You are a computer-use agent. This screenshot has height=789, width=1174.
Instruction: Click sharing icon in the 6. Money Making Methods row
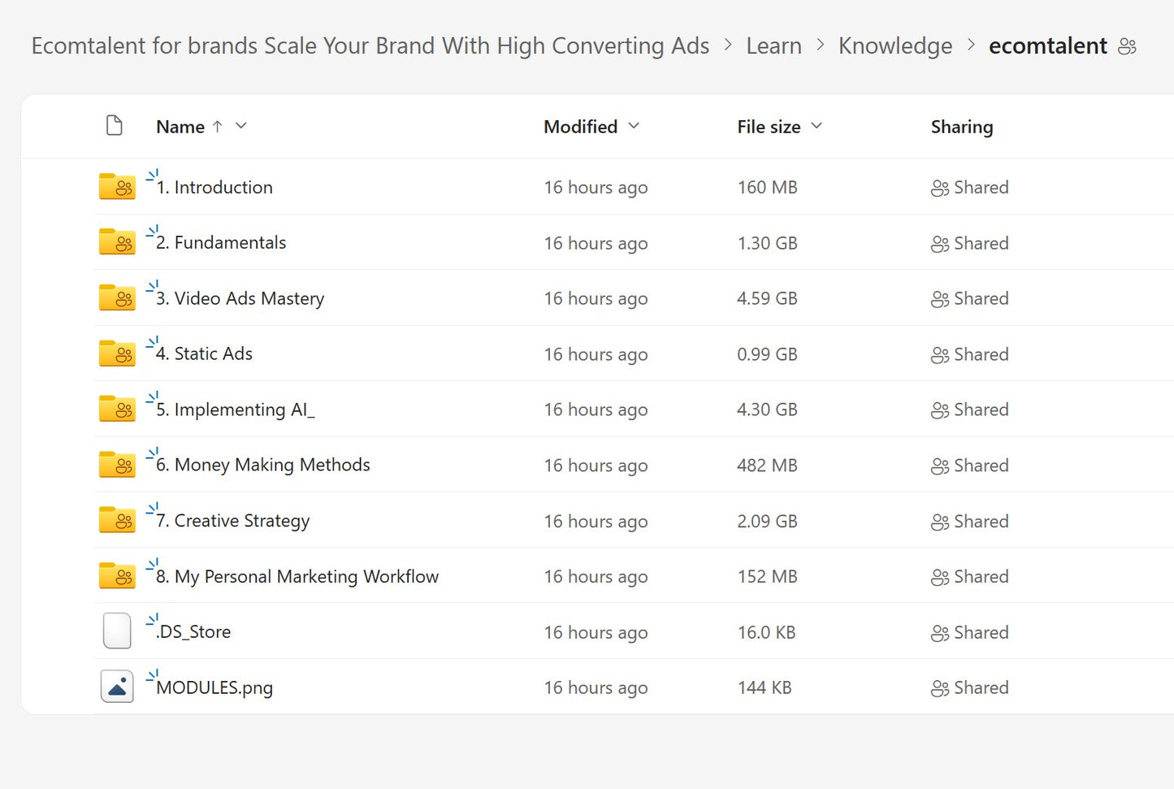(x=940, y=466)
